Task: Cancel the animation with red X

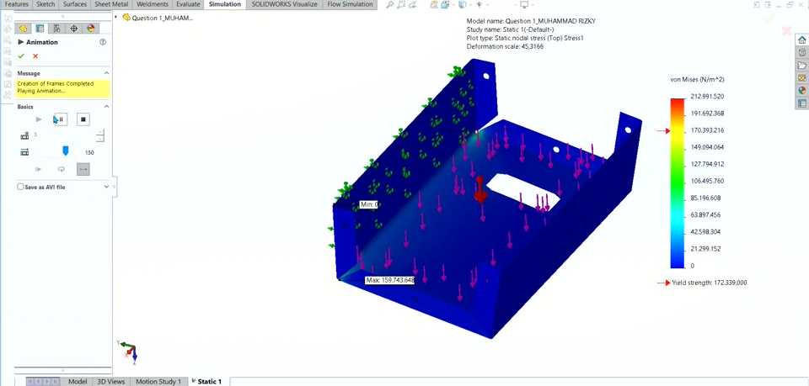Action: pyautogui.click(x=35, y=56)
